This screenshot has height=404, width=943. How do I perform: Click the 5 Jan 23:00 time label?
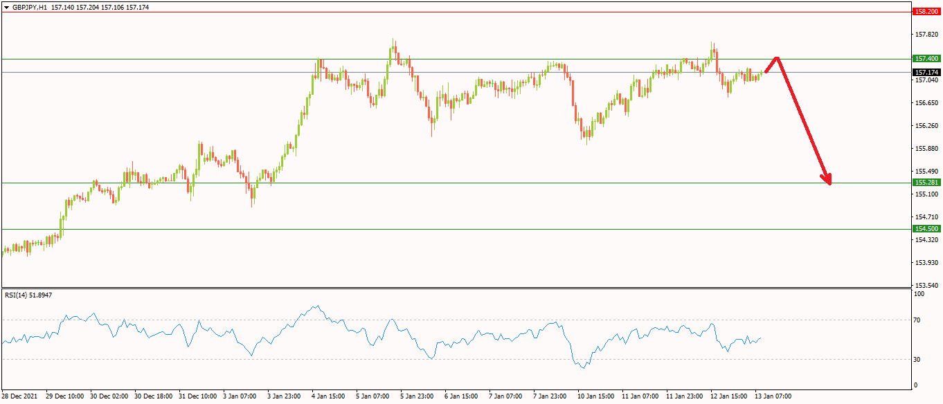coord(417,396)
